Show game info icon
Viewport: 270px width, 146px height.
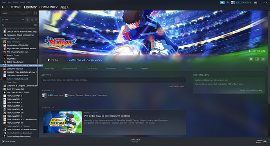[x=257, y=59]
